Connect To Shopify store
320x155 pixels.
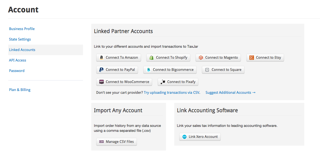coord(168,58)
